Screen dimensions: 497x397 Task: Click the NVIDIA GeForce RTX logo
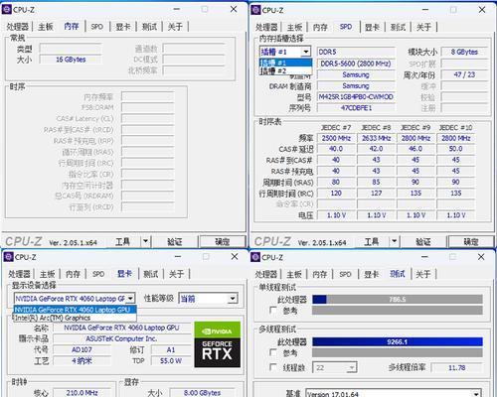click(218, 344)
